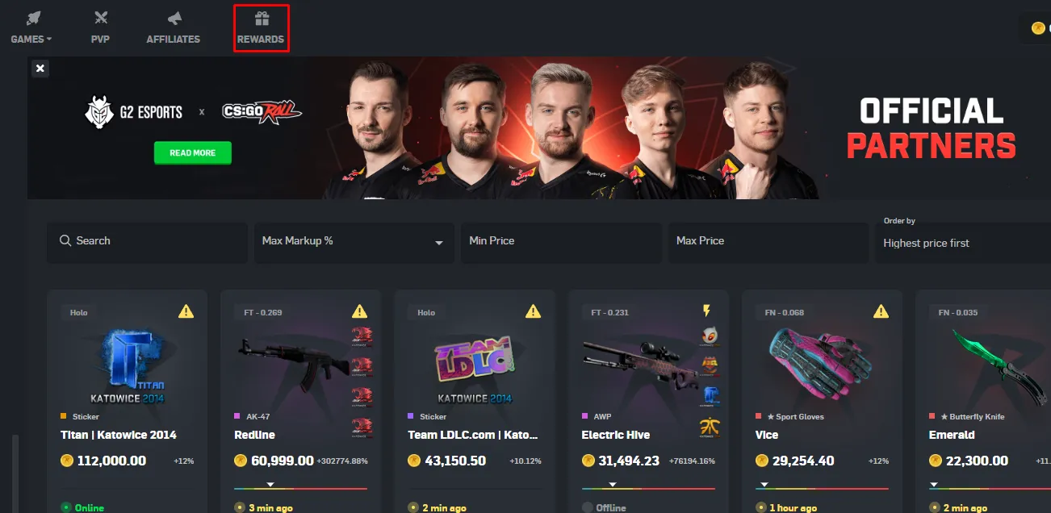Open the Rewards gift icon
The width and height of the screenshot is (1051, 513).
pyautogui.click(x=261, y=19)
